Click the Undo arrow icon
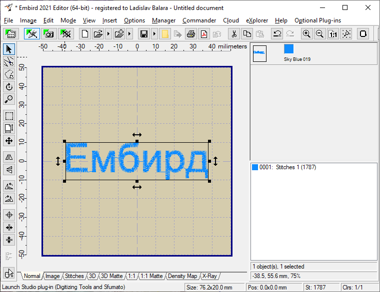Viewport: 380px width, 292px height. pos(276,34)
